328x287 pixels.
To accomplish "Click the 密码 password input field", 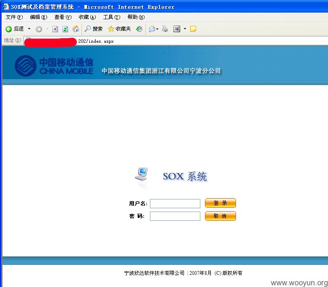I will click(175, 216).
